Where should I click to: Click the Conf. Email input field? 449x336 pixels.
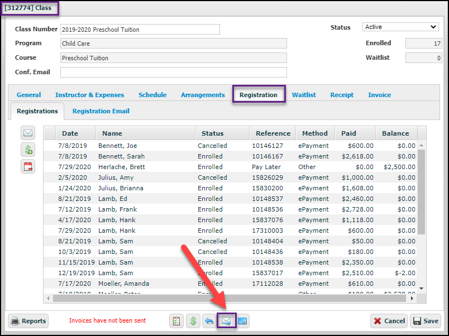click(x=174, y=72)
